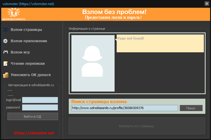Focus the login\Email input field
Image resolution: width=211 pixels, height=140 pixels.
coord(40,100)
